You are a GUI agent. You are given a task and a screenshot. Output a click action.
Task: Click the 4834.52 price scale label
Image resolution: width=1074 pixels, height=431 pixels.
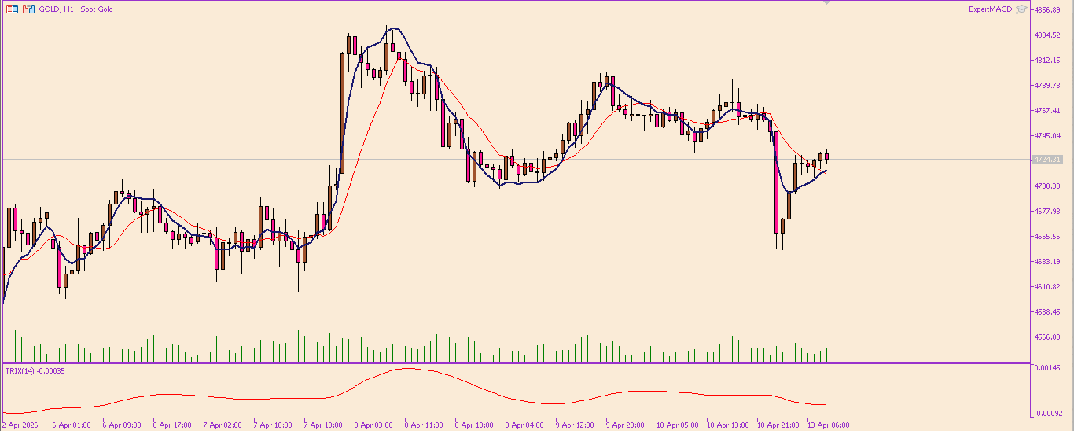coord(1047,35)
